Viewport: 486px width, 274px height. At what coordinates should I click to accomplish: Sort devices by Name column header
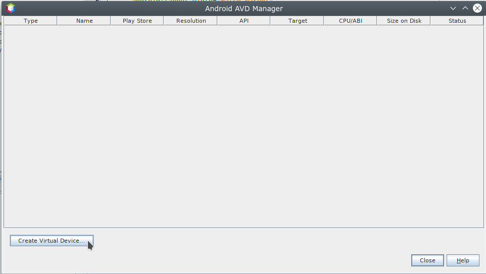coord(84,21)
